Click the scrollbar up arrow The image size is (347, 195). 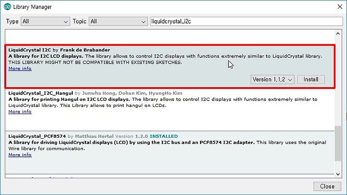(338, 34)
